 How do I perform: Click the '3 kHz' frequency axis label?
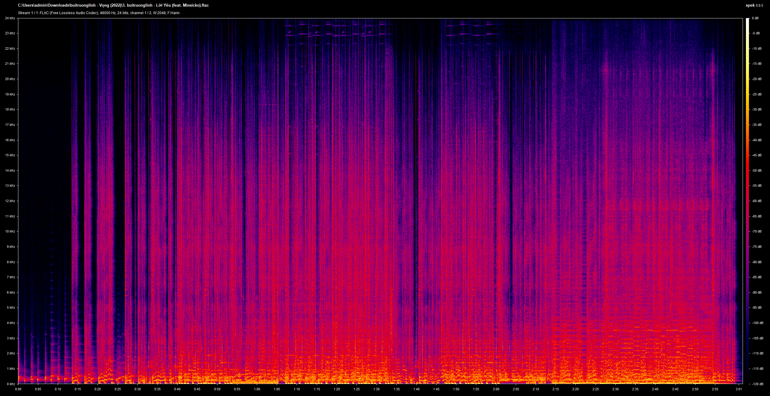point(11,338)
